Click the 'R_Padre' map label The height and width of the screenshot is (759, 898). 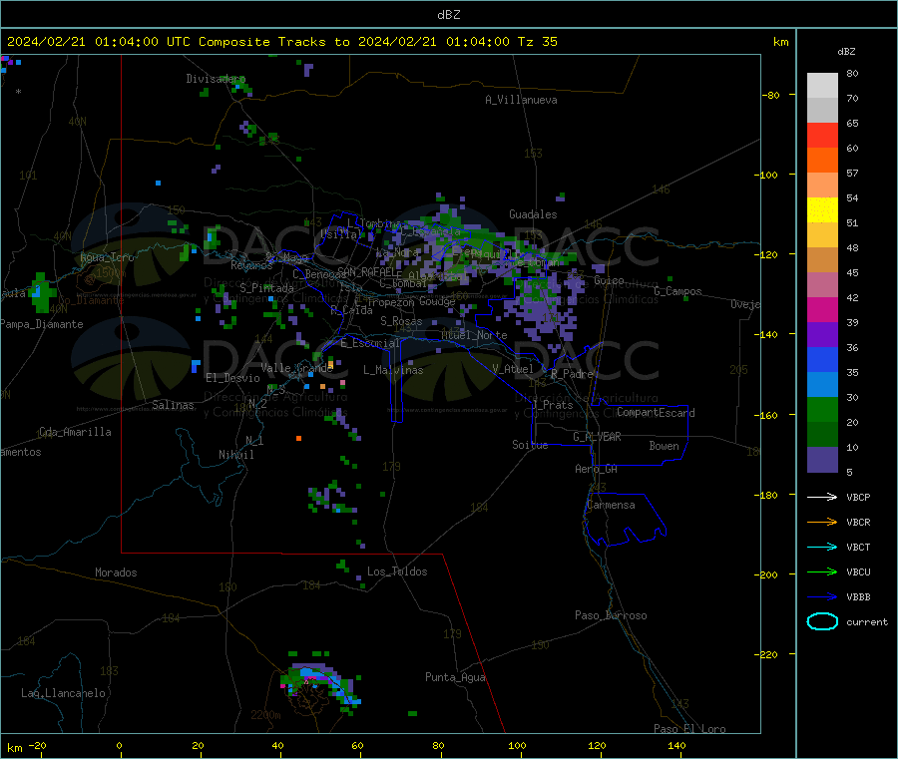572,374
